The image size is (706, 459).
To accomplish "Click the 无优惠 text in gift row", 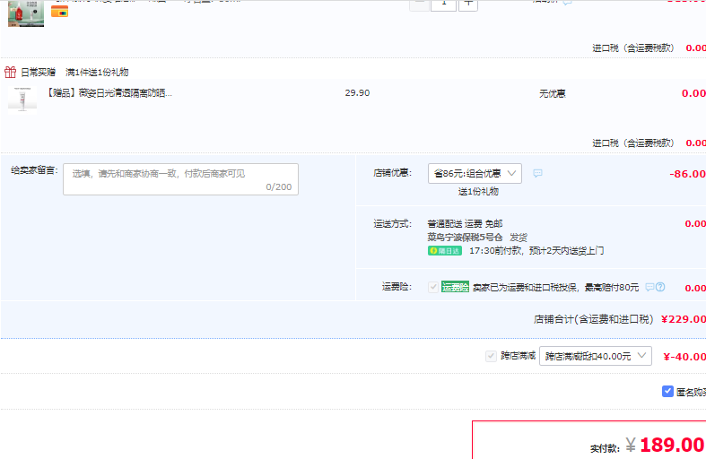I will [x=553, y=93].
